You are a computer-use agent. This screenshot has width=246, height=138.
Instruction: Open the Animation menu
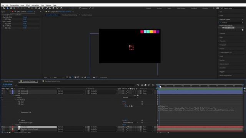coord(35,5)
